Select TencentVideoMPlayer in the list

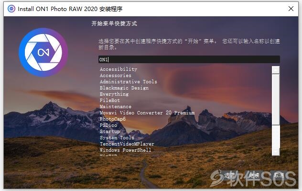pyautogui.click(x=127, y=144)
